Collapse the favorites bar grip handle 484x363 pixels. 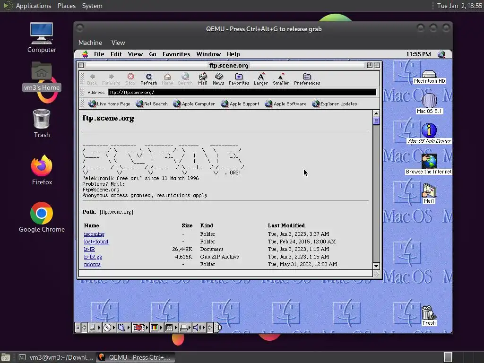(82, 104)
